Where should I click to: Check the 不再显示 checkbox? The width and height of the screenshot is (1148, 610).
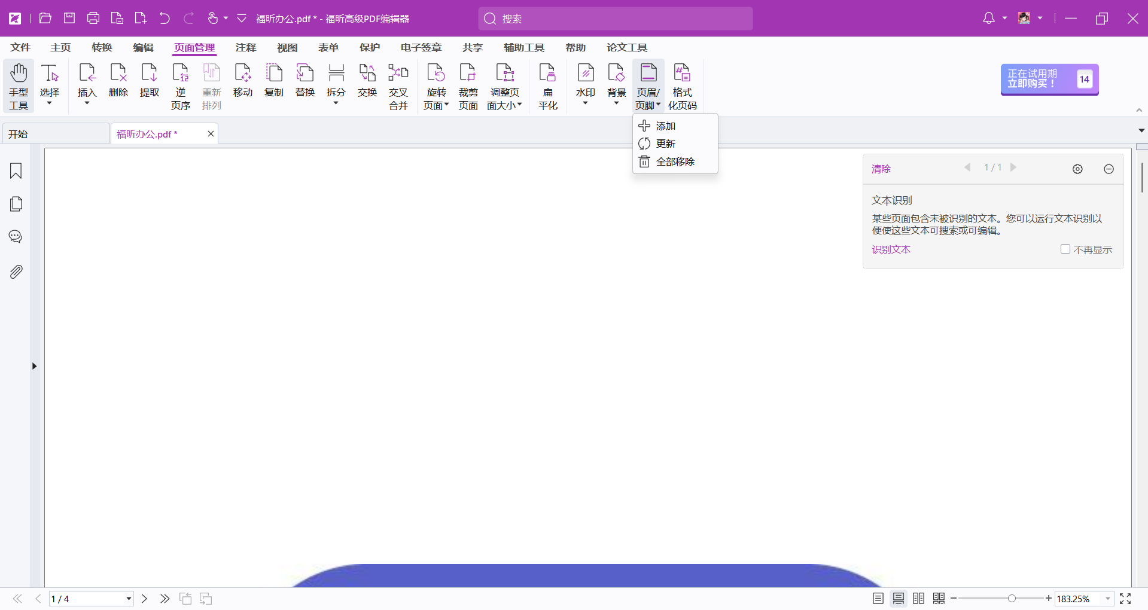(1065, 249)
